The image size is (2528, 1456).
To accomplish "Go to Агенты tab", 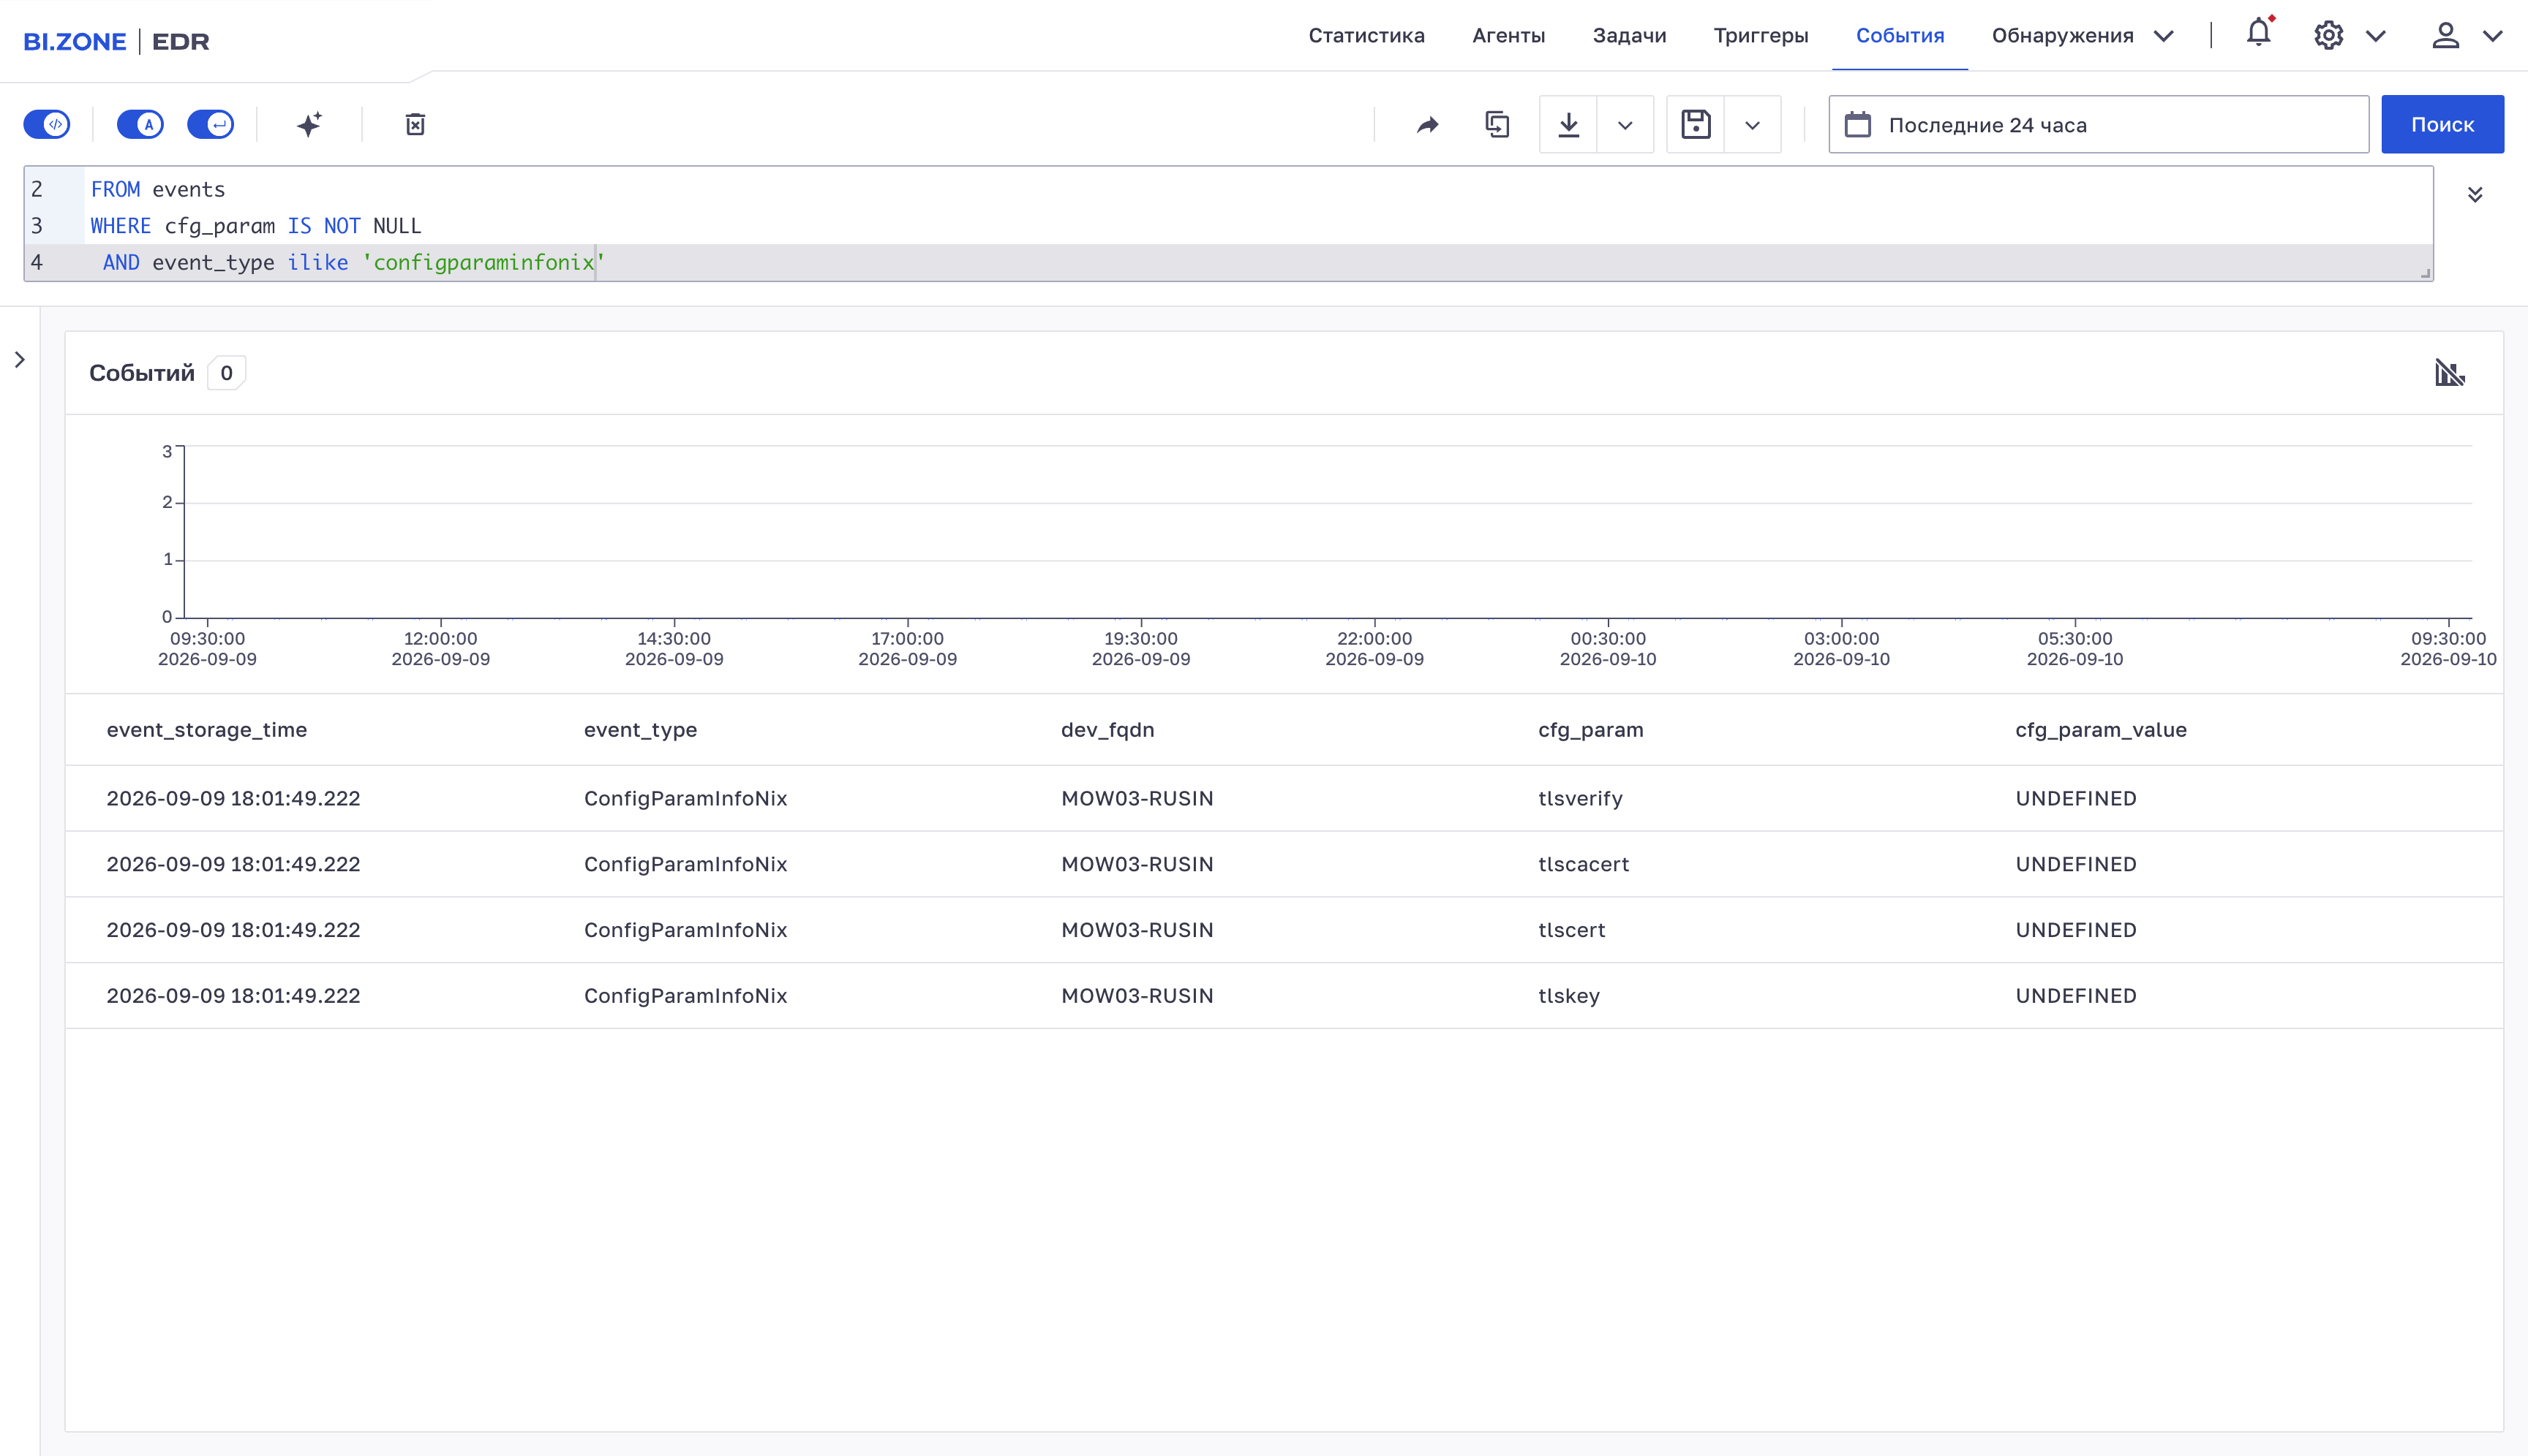I will click(x=1508, y=35).
